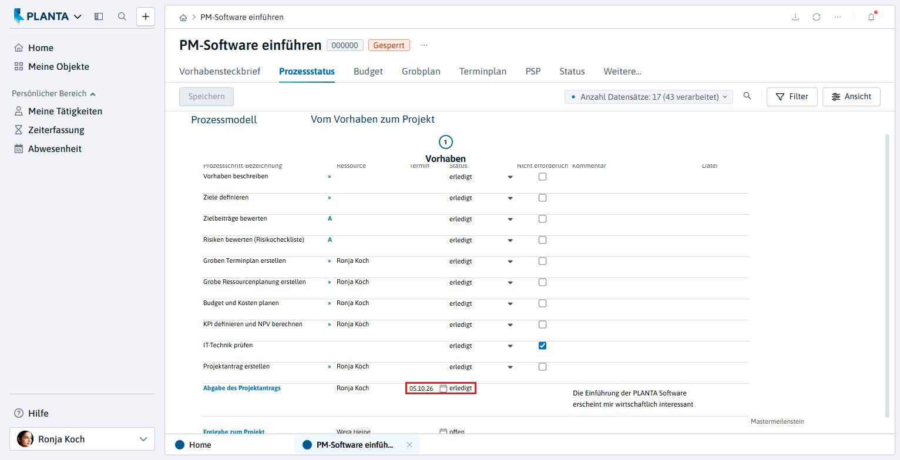Screen dimensions: 900x460
Task: Expand the Ronja Koch user menu
Action: (82, 439)
